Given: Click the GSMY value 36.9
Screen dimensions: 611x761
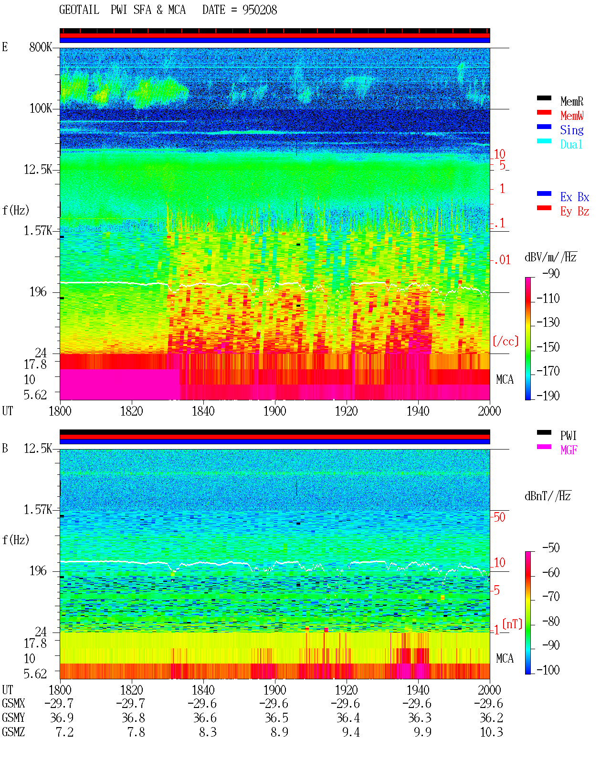Looking at the screenshot, I should [x=62, y=718].
